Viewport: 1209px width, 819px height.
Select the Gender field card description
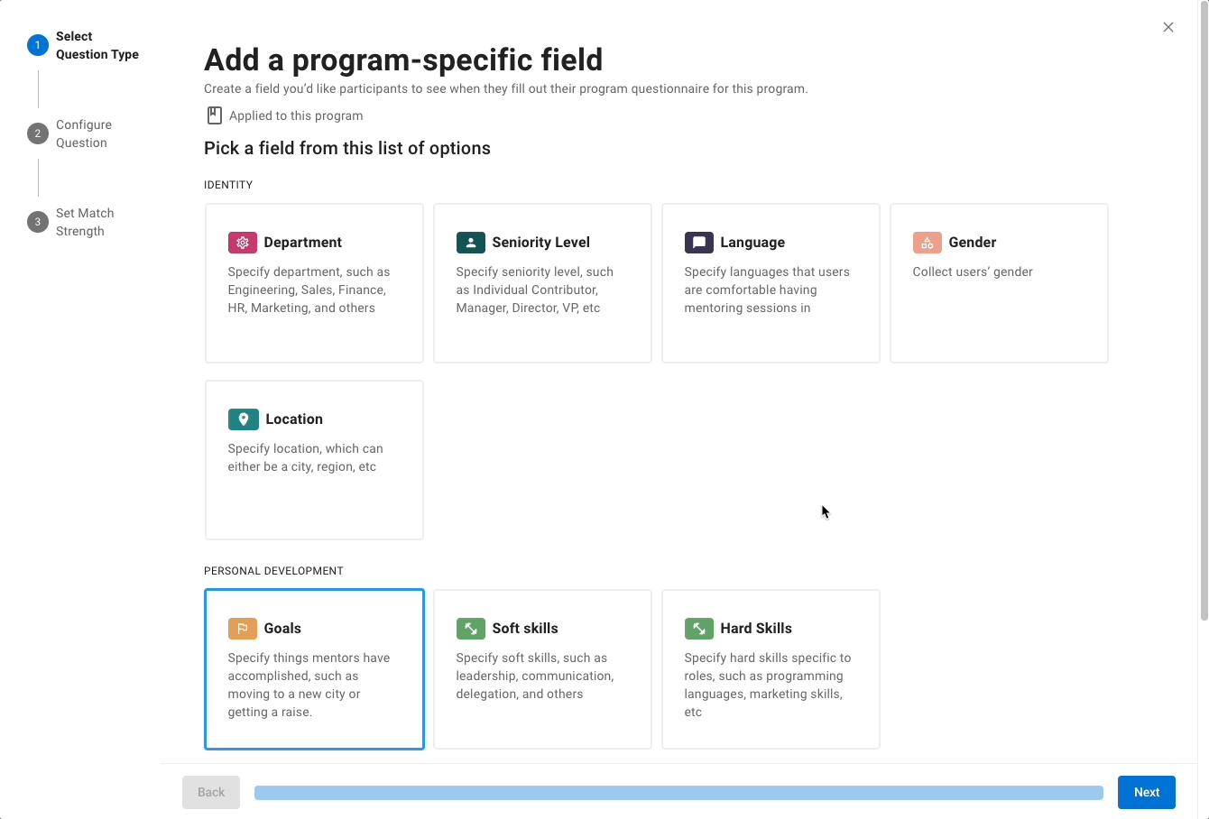tap(972, 271)
